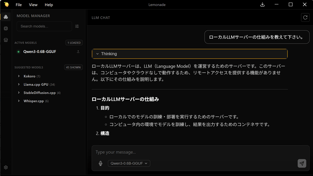
Task: Click inside the Type your message field
Action: [x=156, y=152]
